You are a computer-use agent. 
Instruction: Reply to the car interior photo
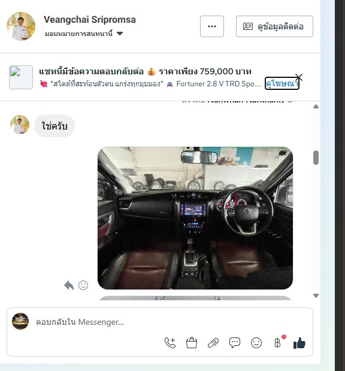click(x=69, y=285)
